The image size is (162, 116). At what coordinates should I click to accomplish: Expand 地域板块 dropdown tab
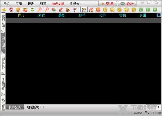point(34,107)
